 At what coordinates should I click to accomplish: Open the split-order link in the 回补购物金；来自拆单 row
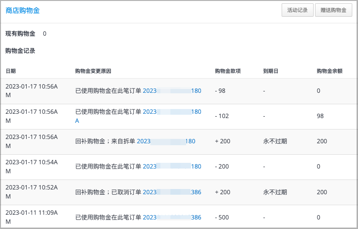pyautogui.click(x=166, y=141)
